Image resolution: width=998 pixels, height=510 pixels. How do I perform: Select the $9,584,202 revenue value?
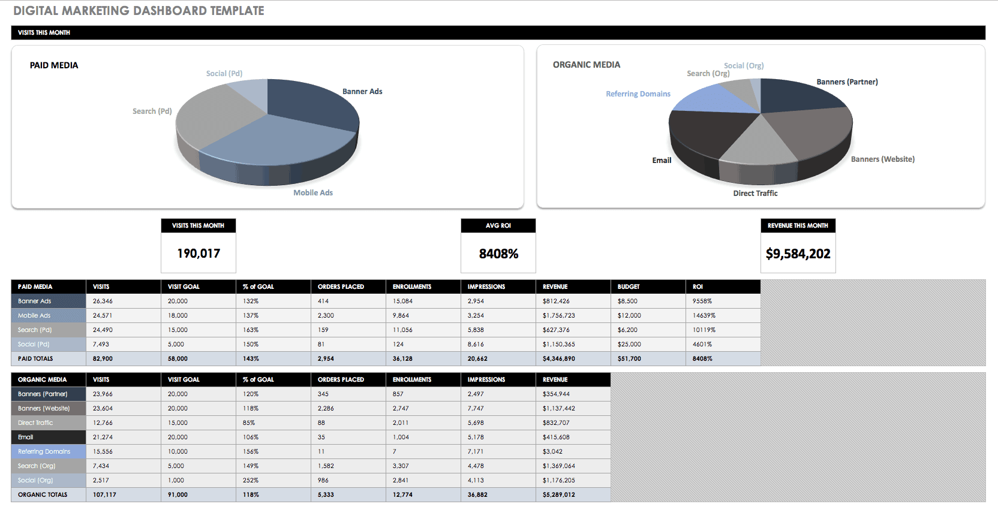point(798,254)
